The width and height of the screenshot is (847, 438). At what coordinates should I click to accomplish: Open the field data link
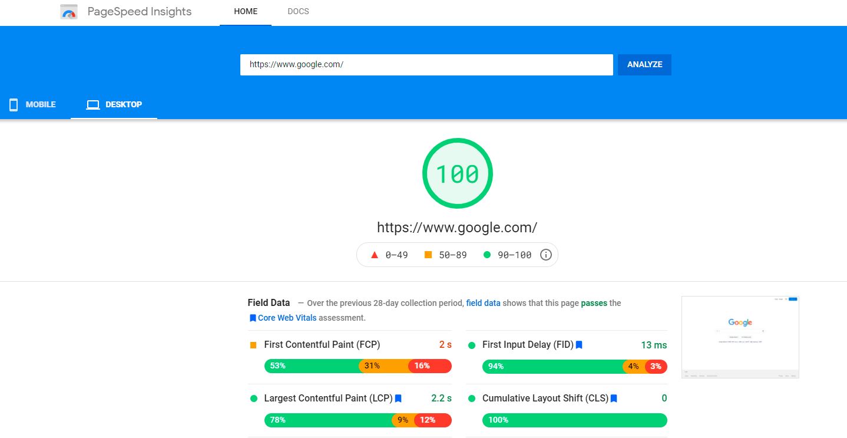tap(483, 303)
